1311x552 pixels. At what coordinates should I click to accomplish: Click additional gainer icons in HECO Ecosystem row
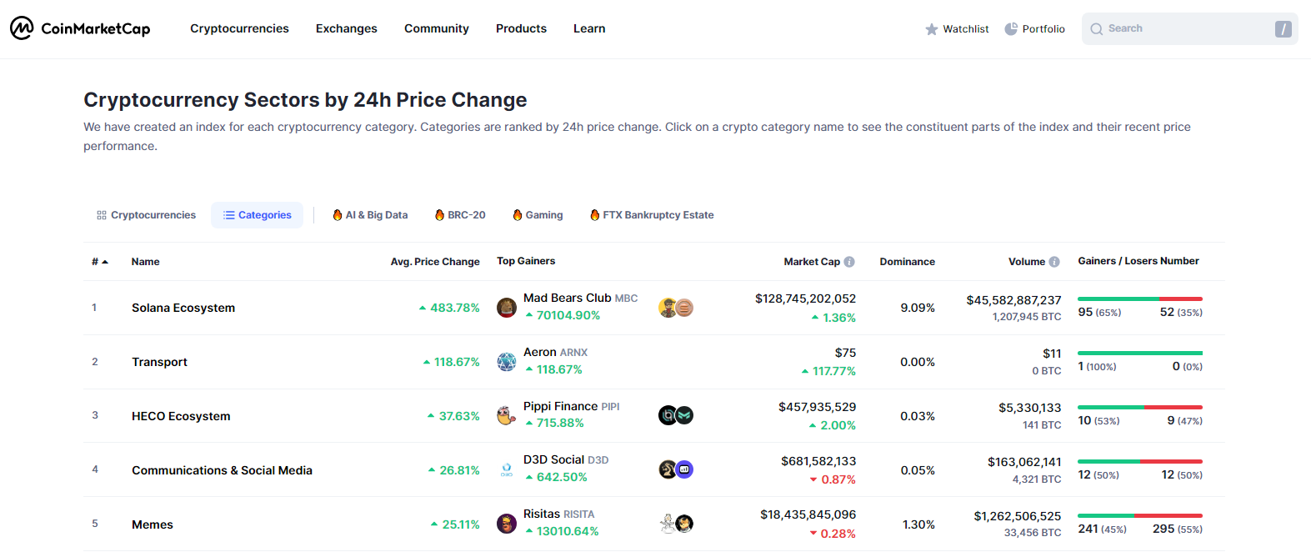(x=676, y=415)
